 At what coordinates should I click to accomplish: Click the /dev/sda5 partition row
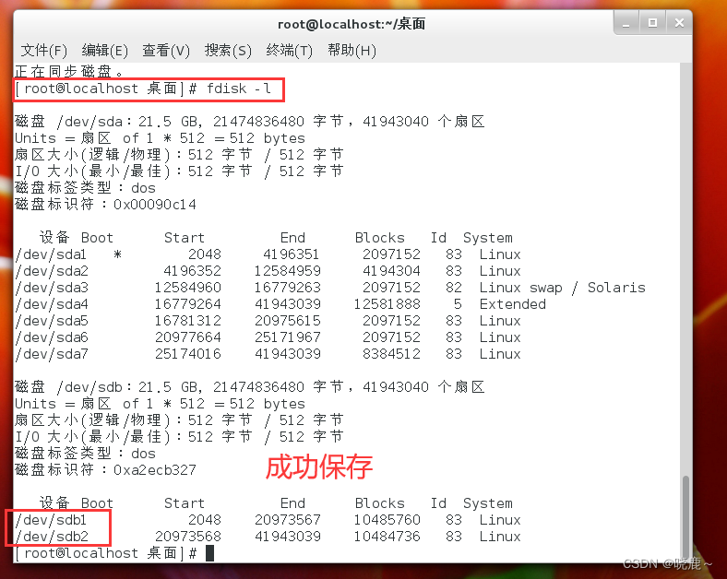tap(268, 321)
